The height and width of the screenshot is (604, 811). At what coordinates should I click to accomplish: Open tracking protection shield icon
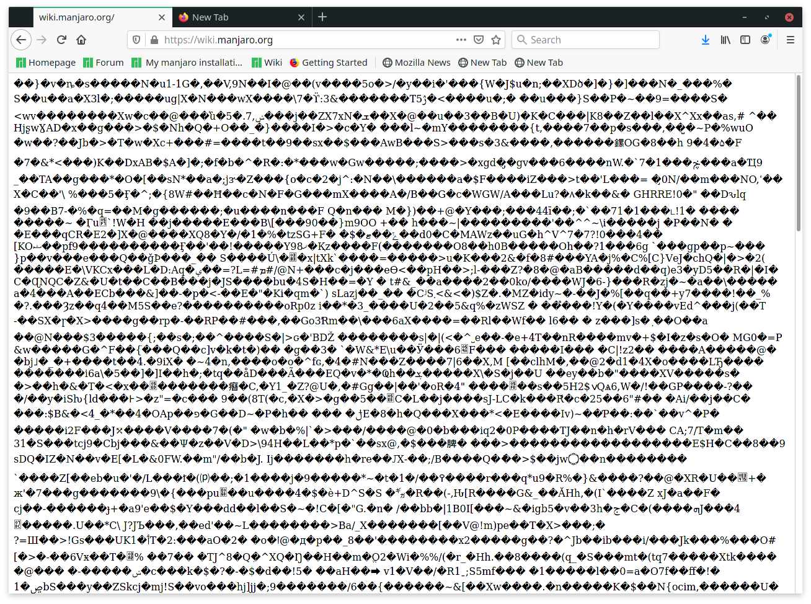pyautogui.click(x=137, y=40)
